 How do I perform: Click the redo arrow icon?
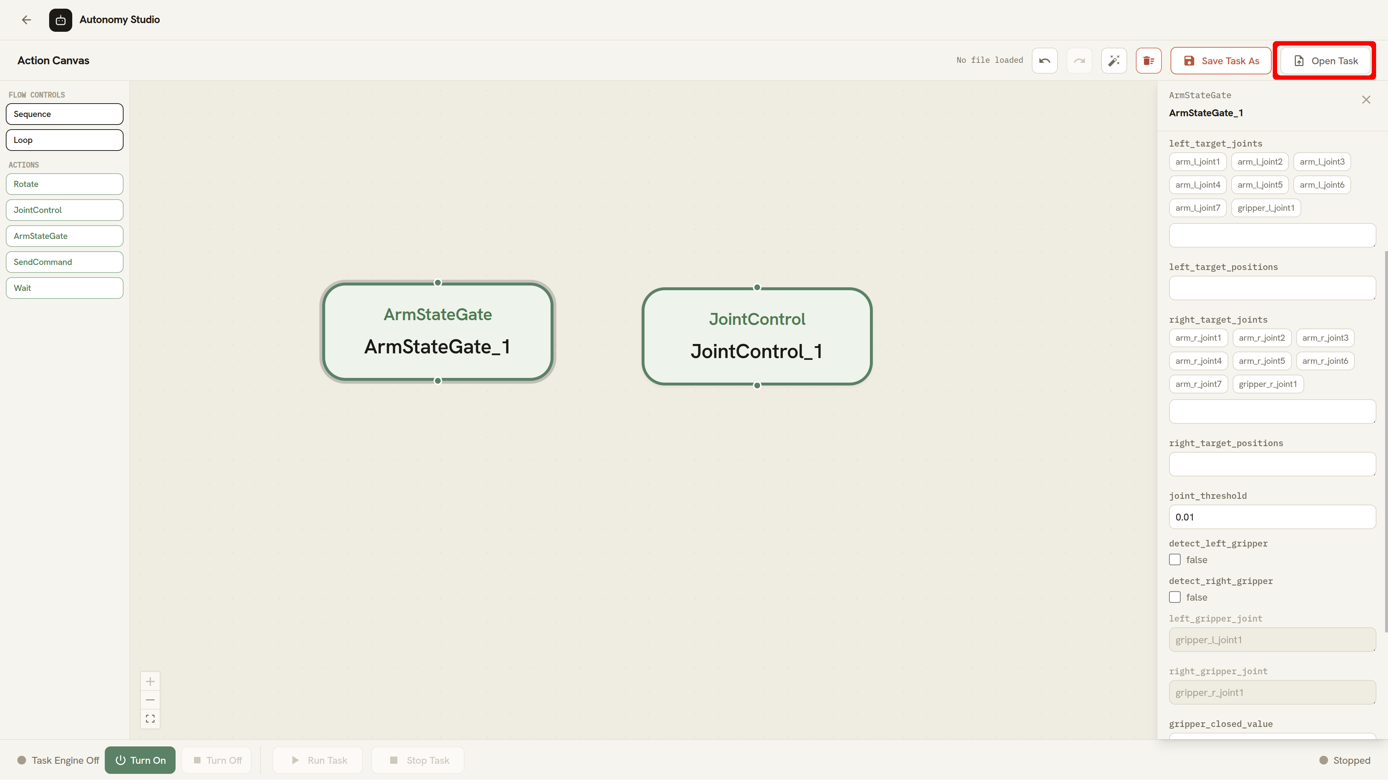tap(1079, 61)
